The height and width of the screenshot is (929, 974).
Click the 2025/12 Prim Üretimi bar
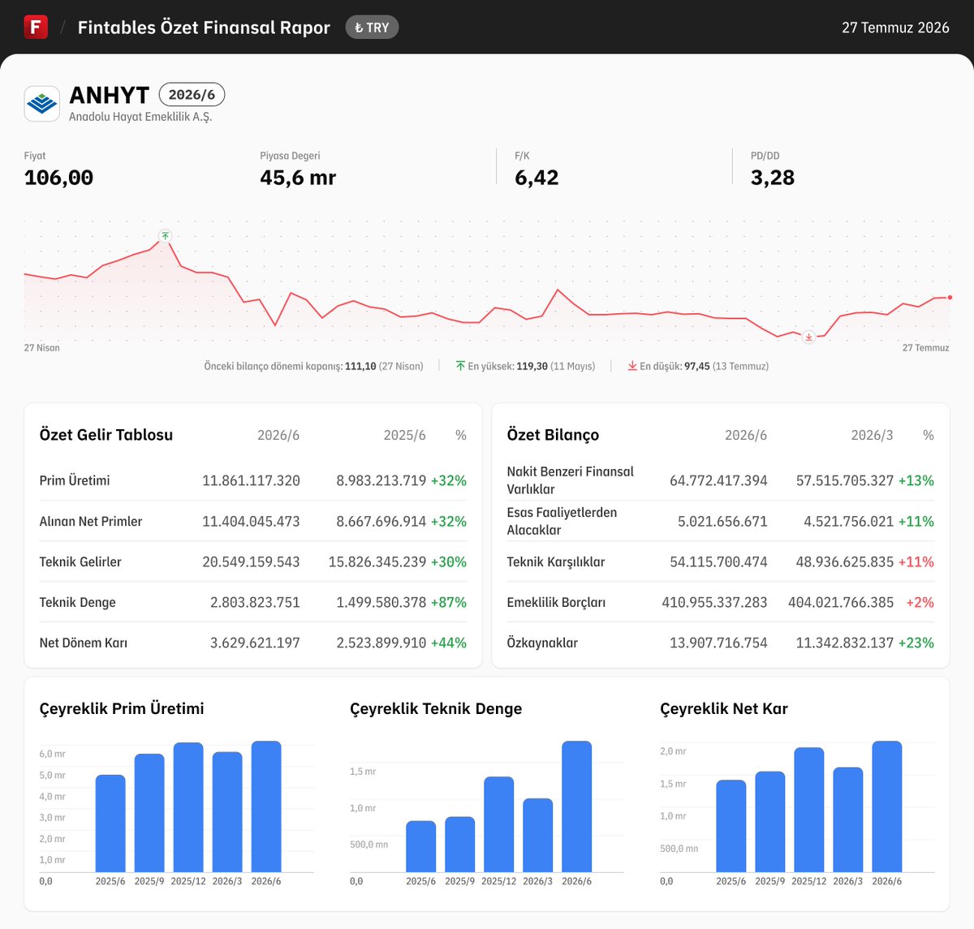pyautogui.click(x=188, y=807)
